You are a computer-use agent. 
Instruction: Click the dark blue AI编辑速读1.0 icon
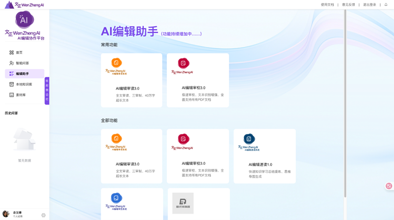[249, 139]
